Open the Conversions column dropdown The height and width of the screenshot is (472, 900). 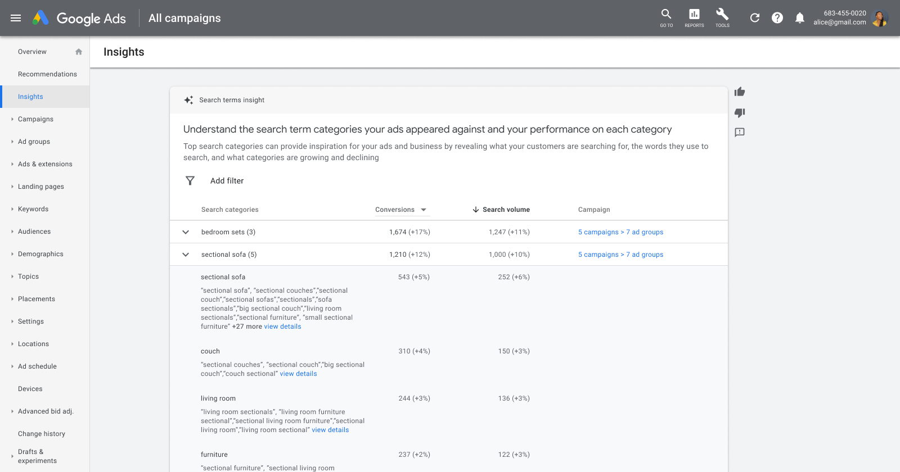click(x=423, y=210)
